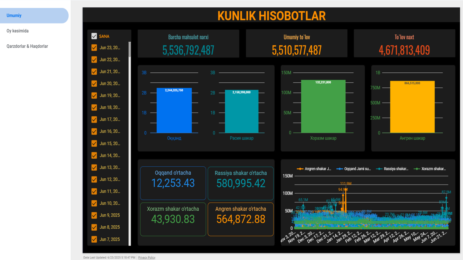Toggle the SANA select-all checkbox
This screenshot has width=463, height=260.
coord(94,36)
